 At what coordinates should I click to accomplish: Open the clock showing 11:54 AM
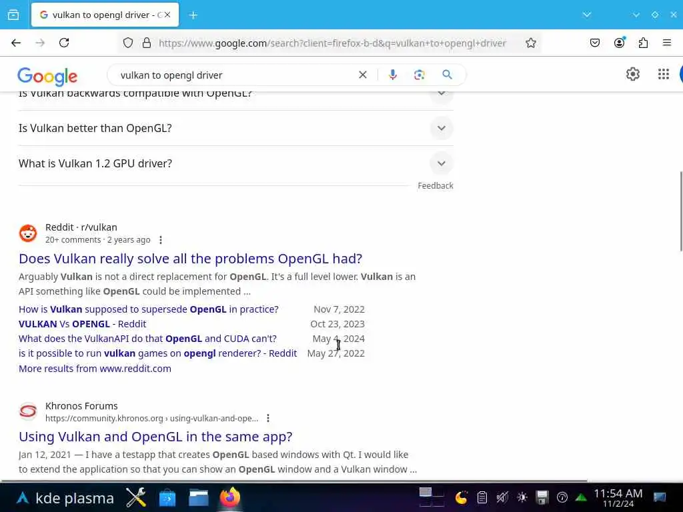(618, 497)
